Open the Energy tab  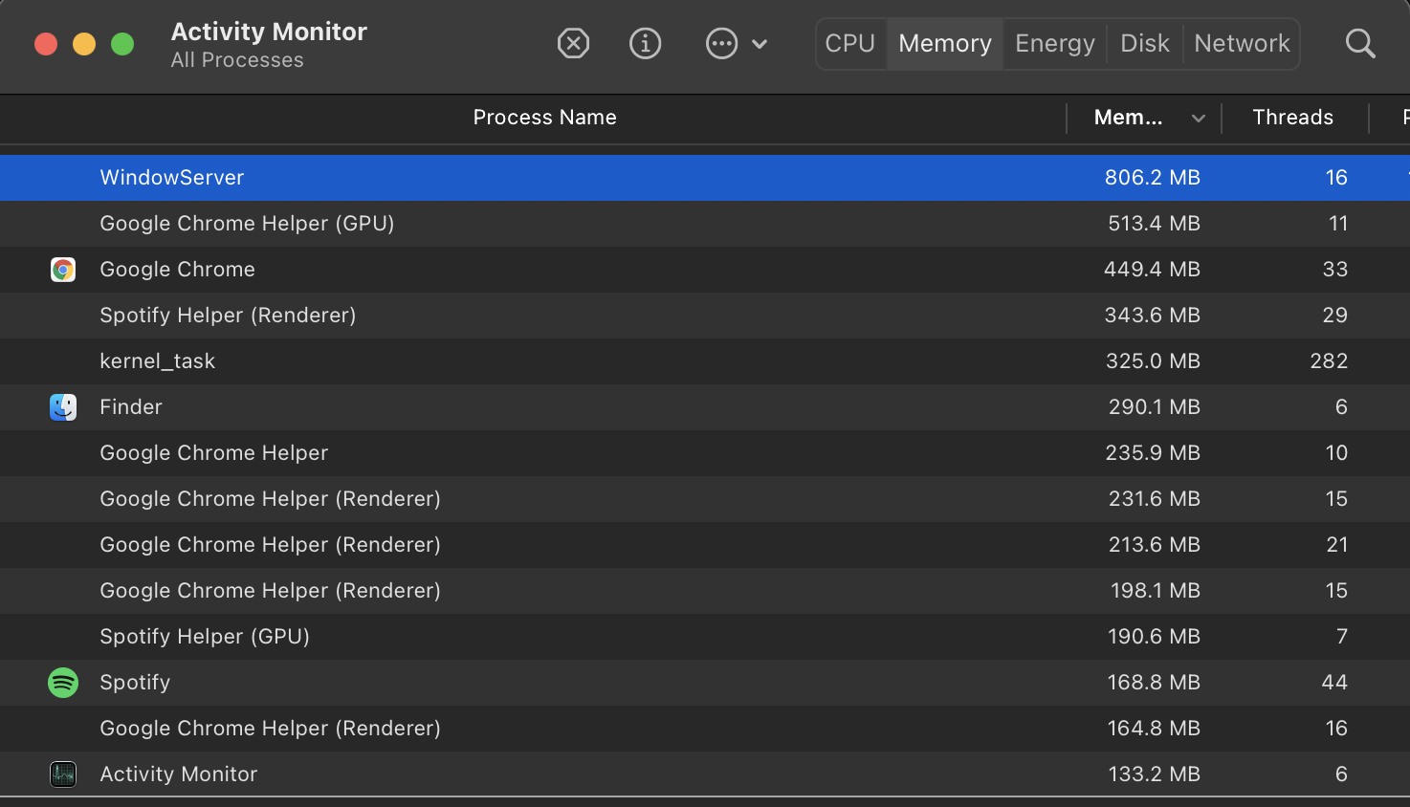click(1055, 43)
